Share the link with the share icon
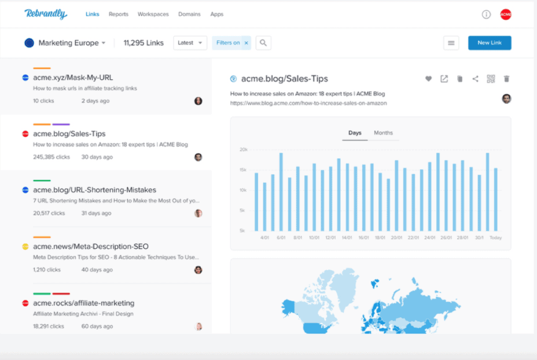537x360 pixels. click(x=475, y=79)
